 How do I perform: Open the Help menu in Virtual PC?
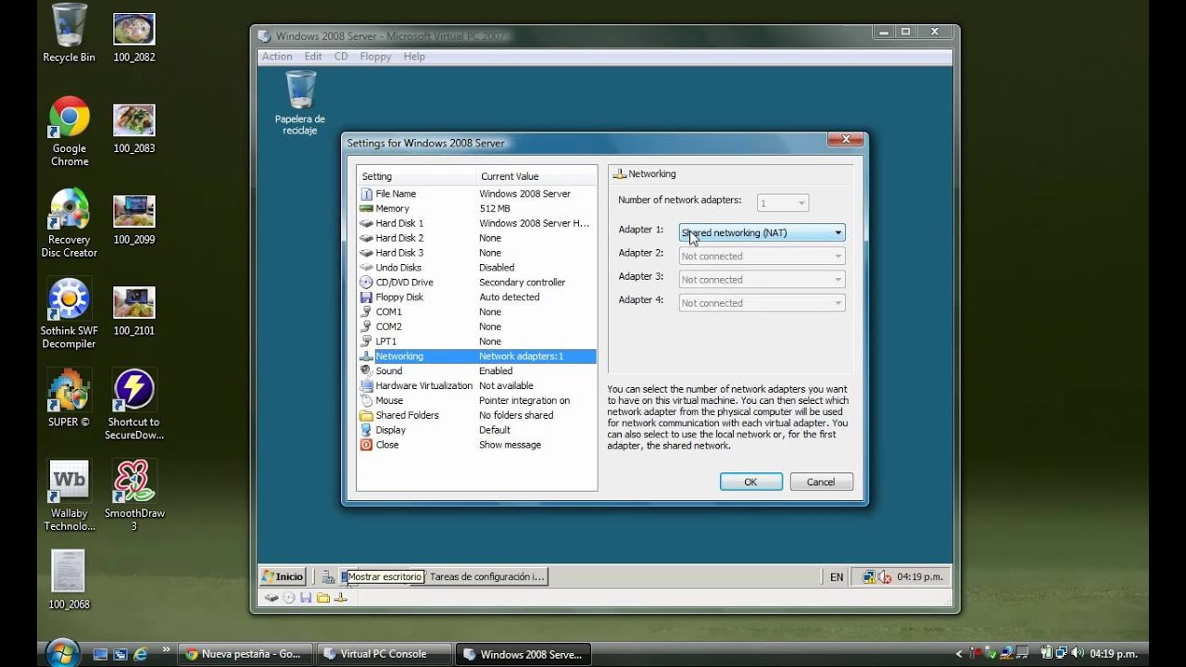414,57
